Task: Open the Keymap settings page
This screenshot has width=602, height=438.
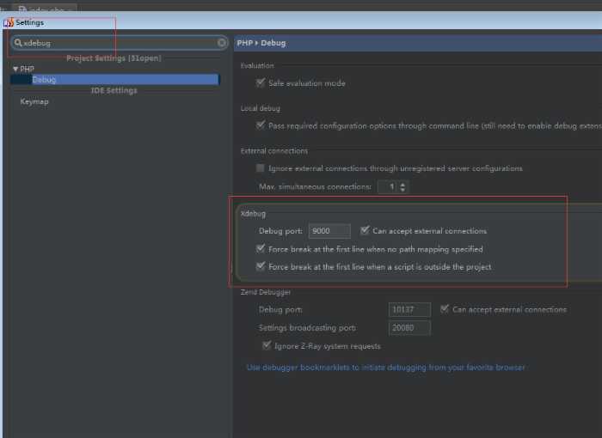Action: point(34,101)
